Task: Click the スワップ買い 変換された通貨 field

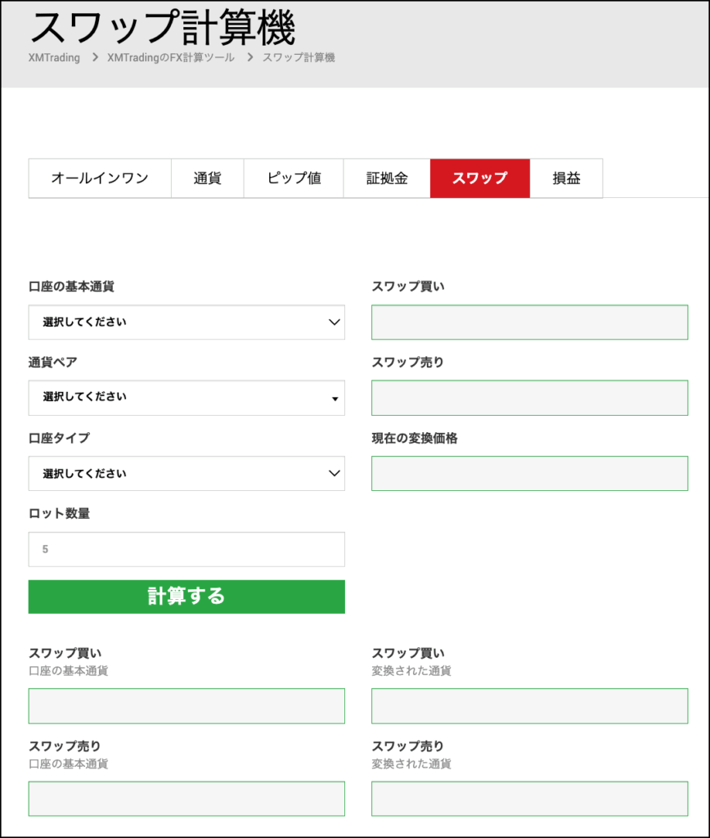Action: tap(530, 705)
